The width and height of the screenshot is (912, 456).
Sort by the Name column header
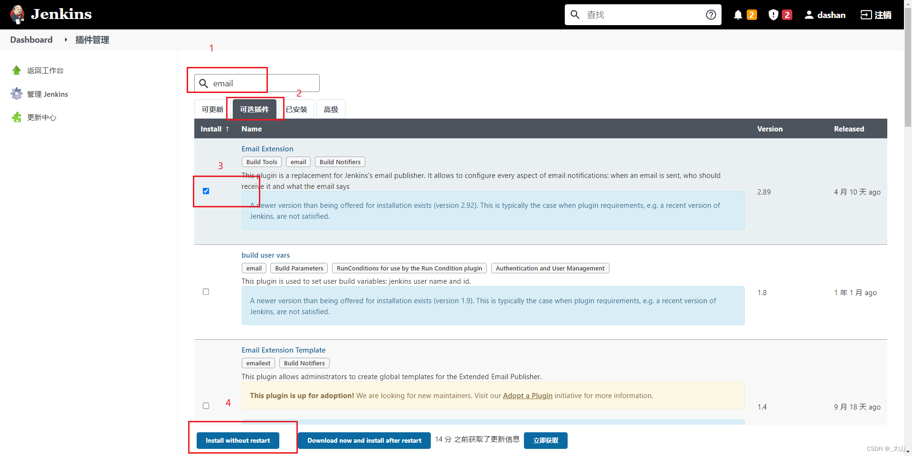click(252, 129)
